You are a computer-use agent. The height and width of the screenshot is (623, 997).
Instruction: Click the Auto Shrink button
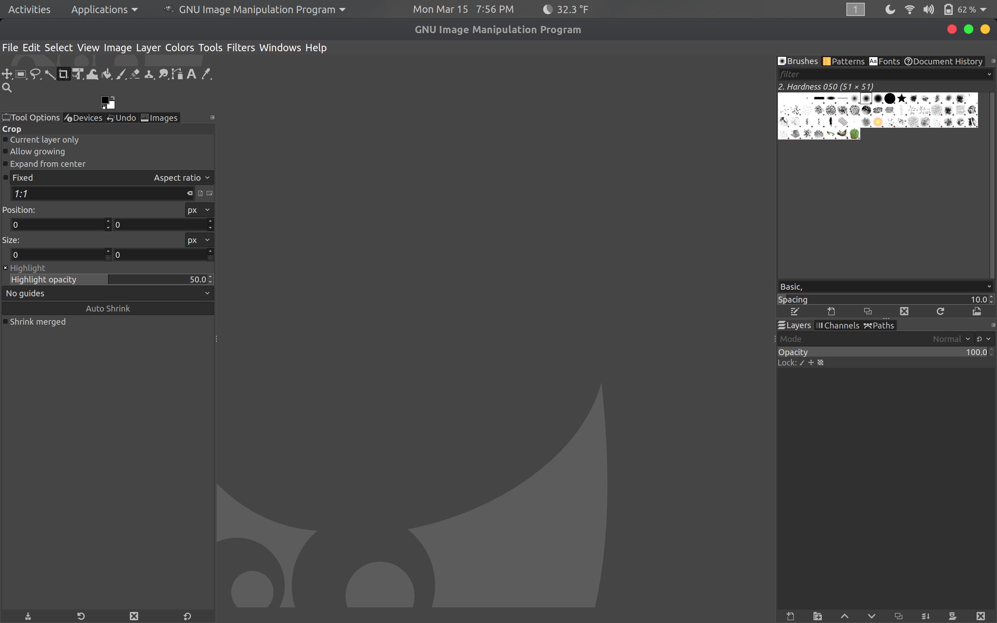pos(108,309)
